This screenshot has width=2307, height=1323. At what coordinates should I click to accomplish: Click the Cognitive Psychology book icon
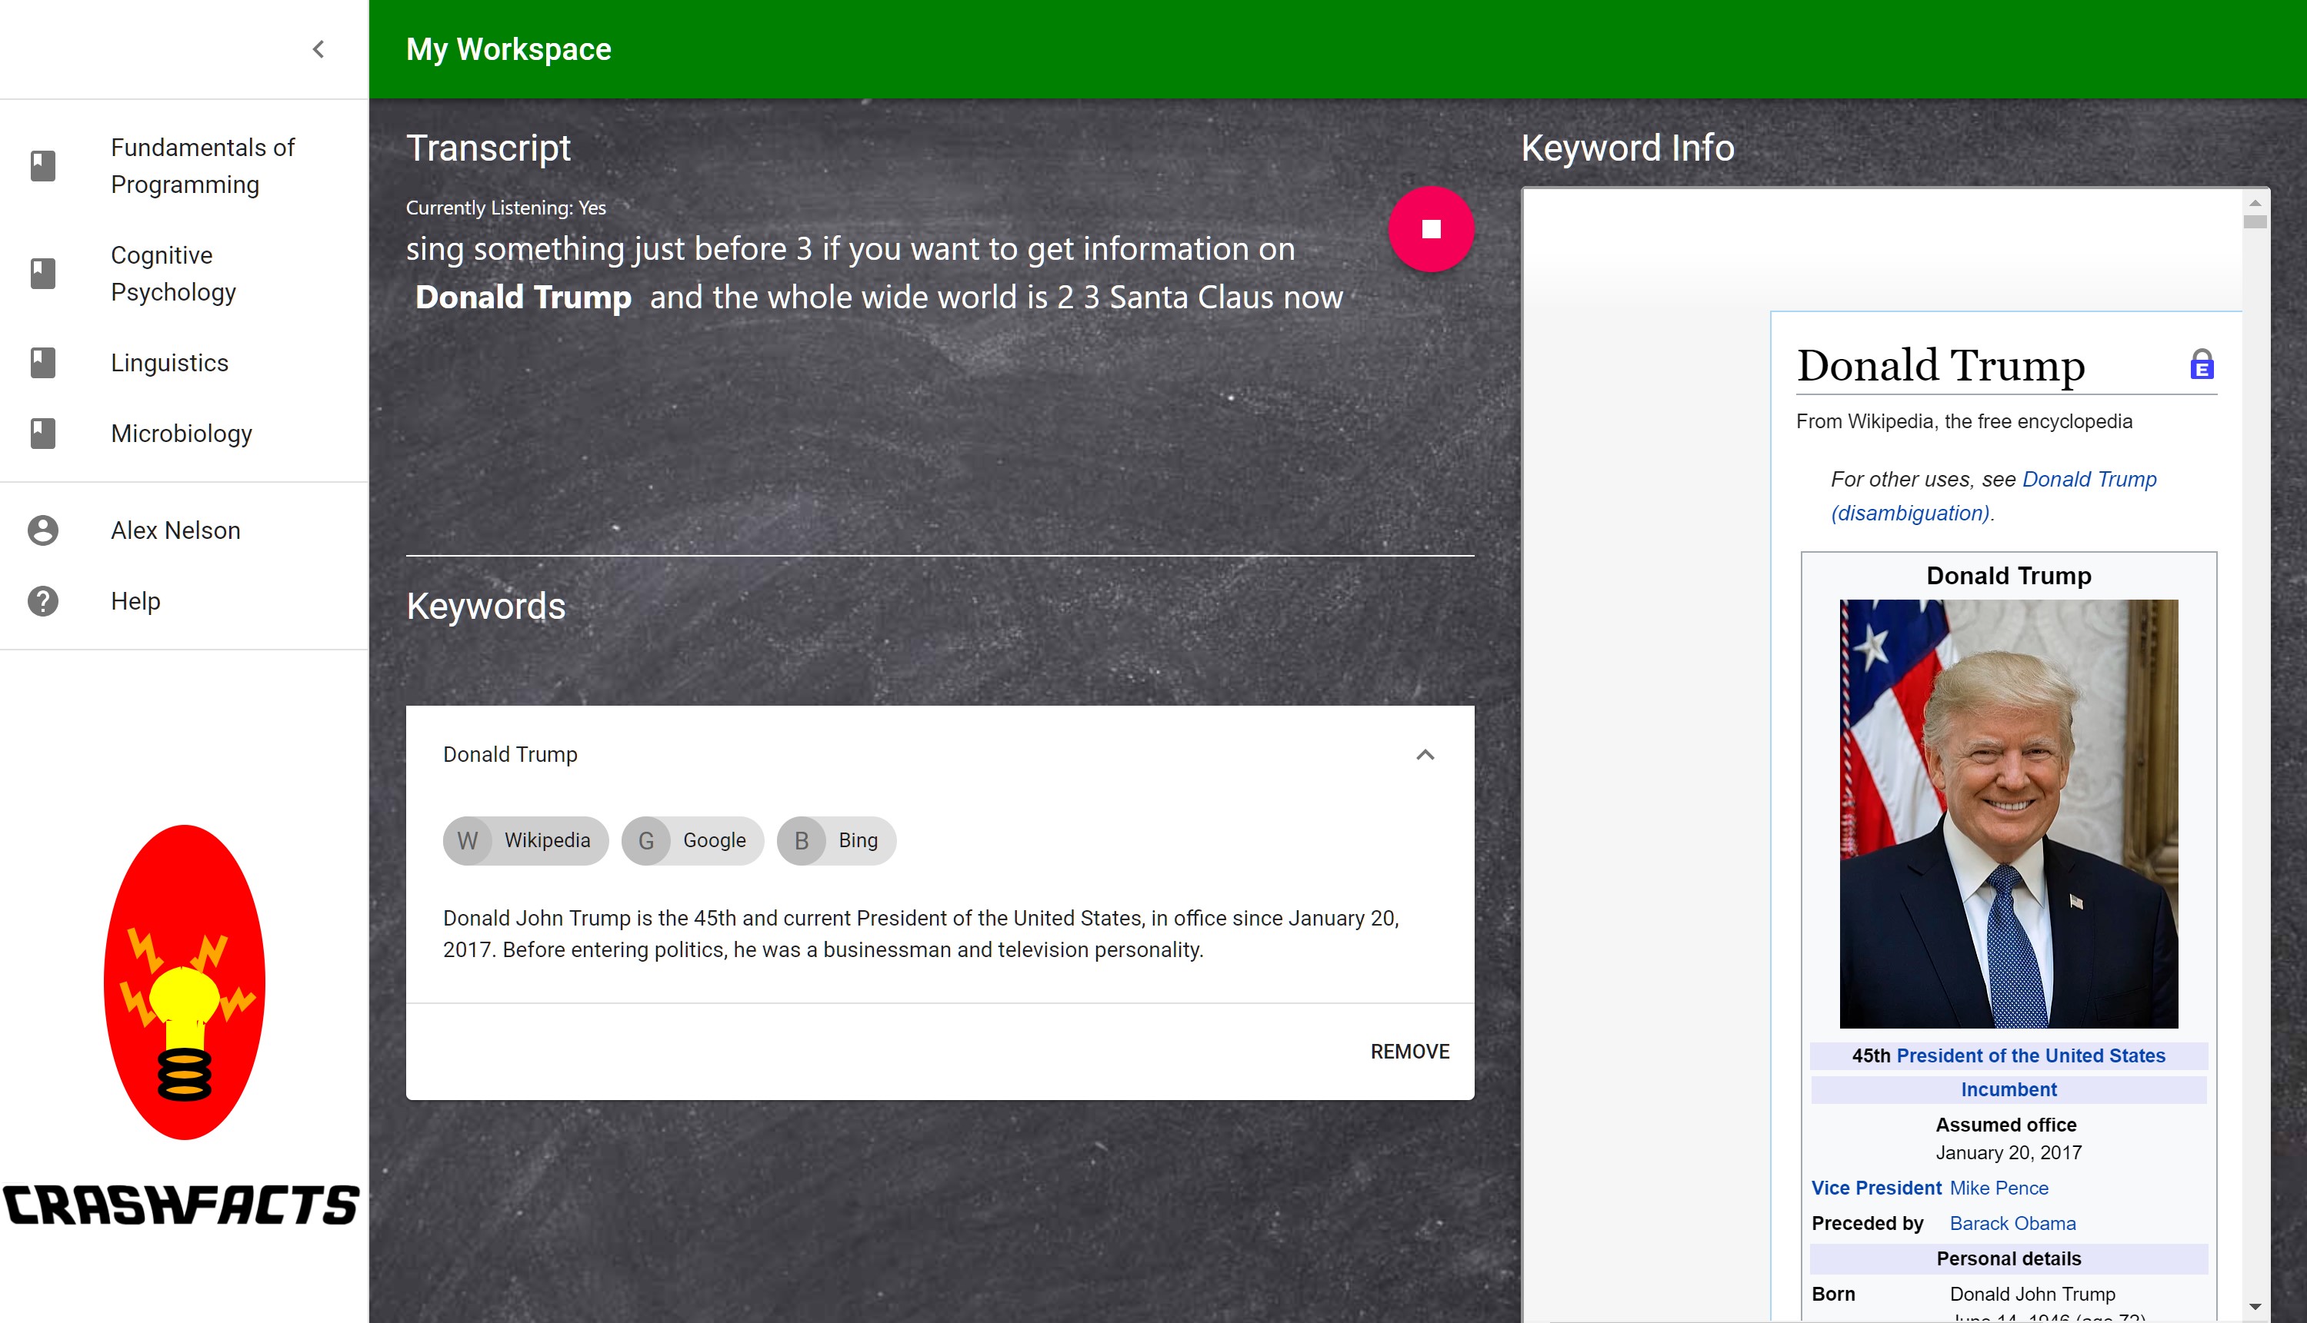click(43, 274)
